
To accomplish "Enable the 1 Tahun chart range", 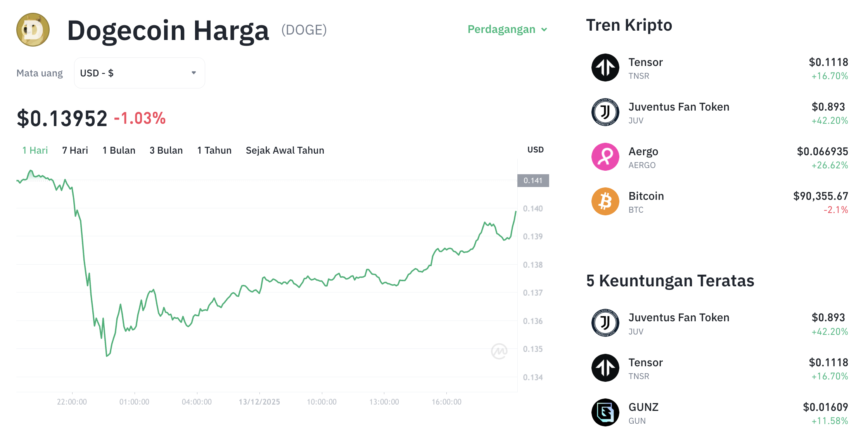I will pyautogui.click(x=214, y=150).
